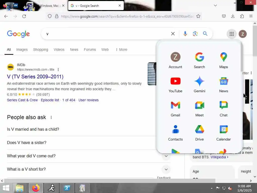View site security padlock details
257x193 pixels.
click(57, 16)
